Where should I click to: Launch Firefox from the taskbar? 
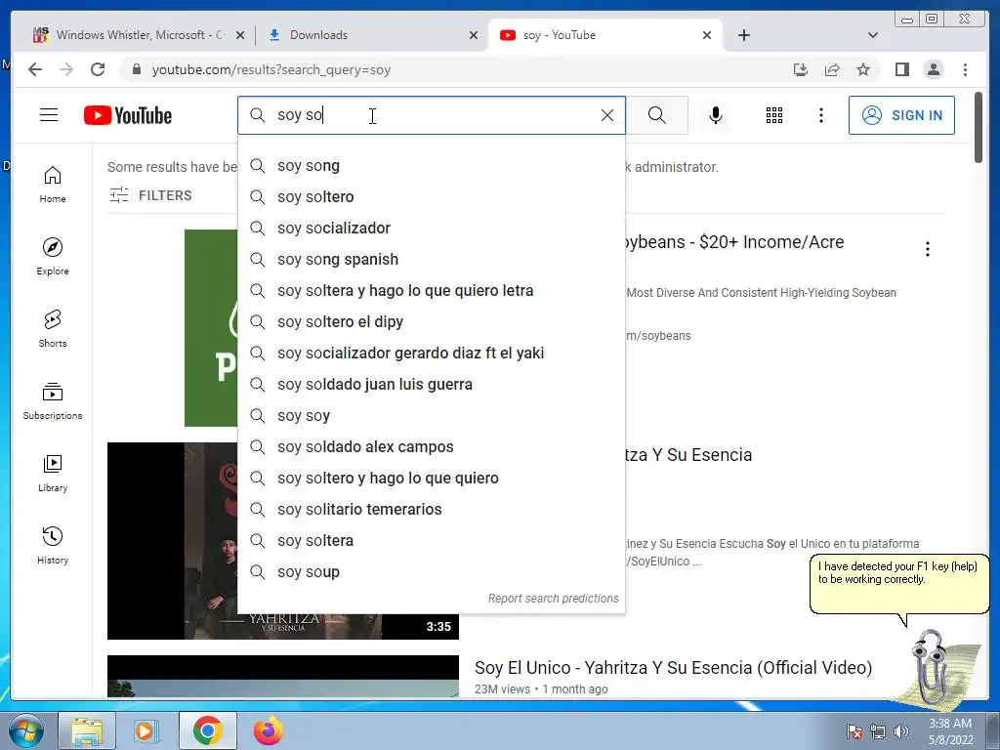point(268,730)
